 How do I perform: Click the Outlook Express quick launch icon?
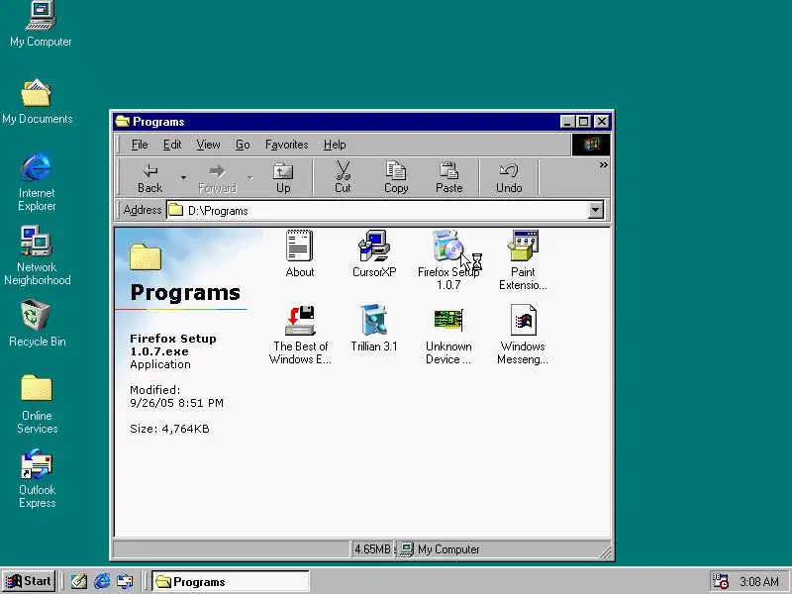[x=125, y=581]
